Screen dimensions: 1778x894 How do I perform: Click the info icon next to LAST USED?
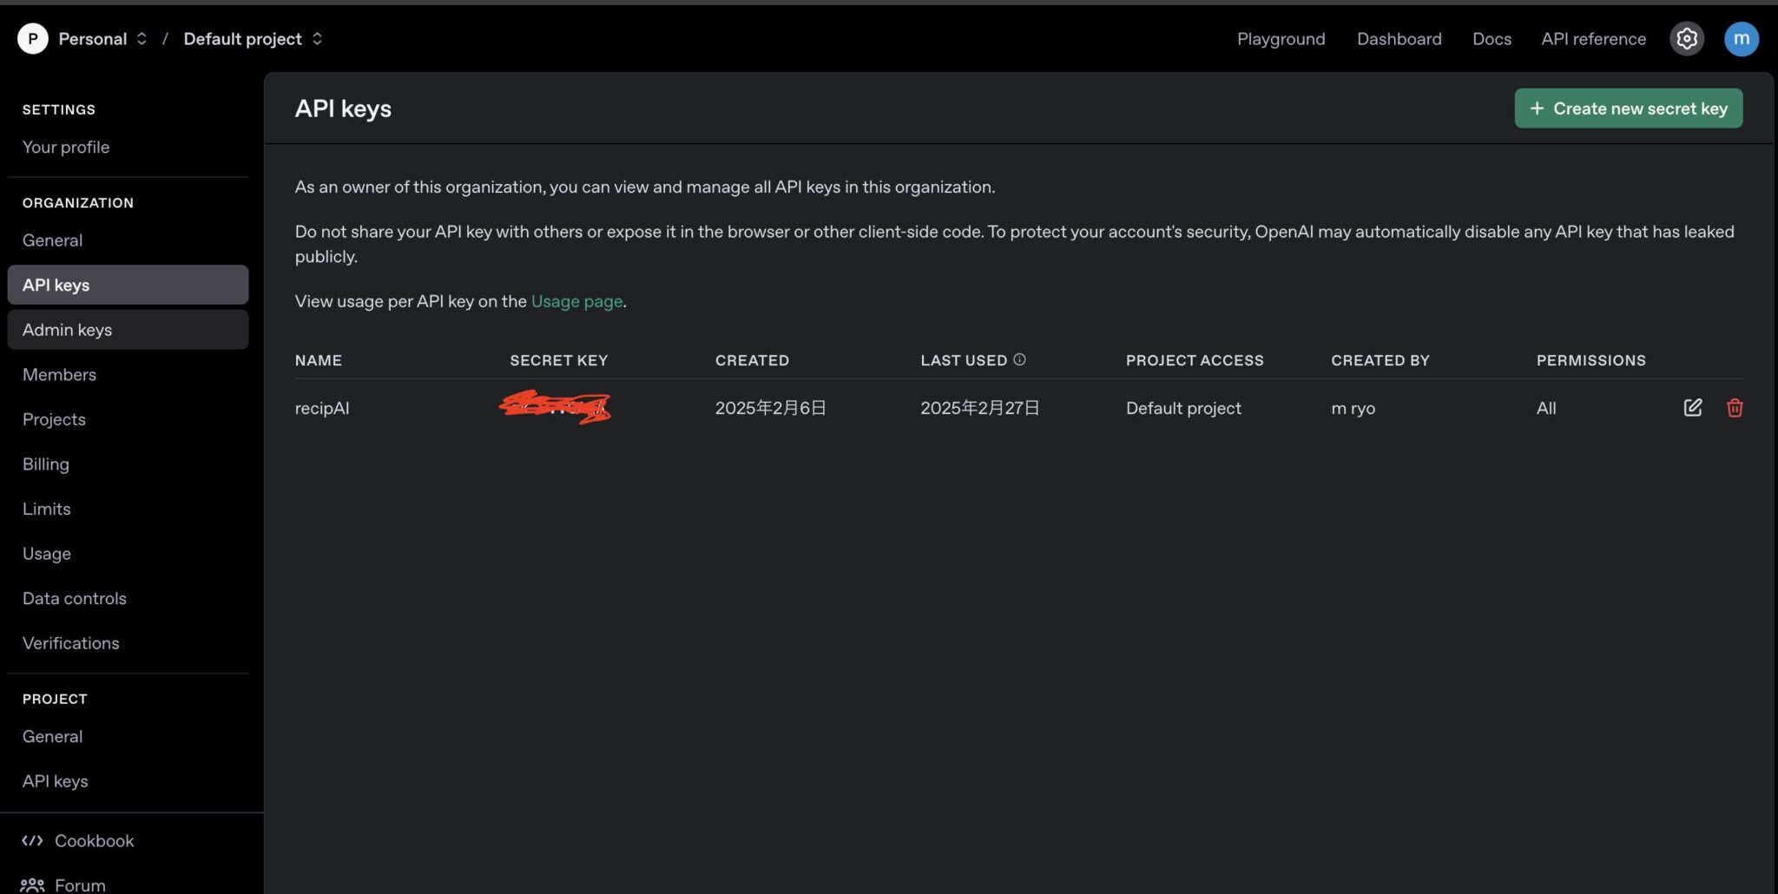tap(1021, 358)
